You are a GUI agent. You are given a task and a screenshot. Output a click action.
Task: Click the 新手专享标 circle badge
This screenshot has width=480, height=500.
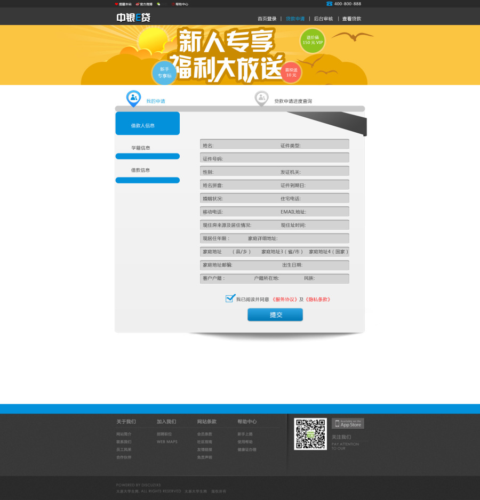[164, 73]
